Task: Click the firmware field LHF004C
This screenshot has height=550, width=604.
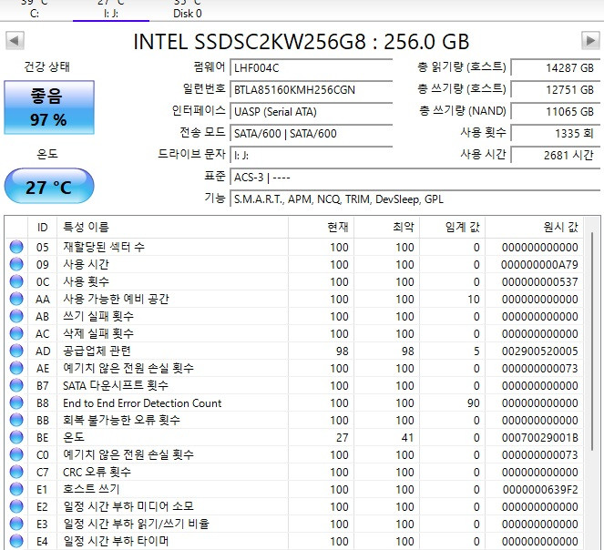Action: click(x=312, y=68)
